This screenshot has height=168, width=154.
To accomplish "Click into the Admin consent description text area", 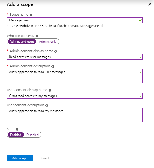I will point(75,76).
